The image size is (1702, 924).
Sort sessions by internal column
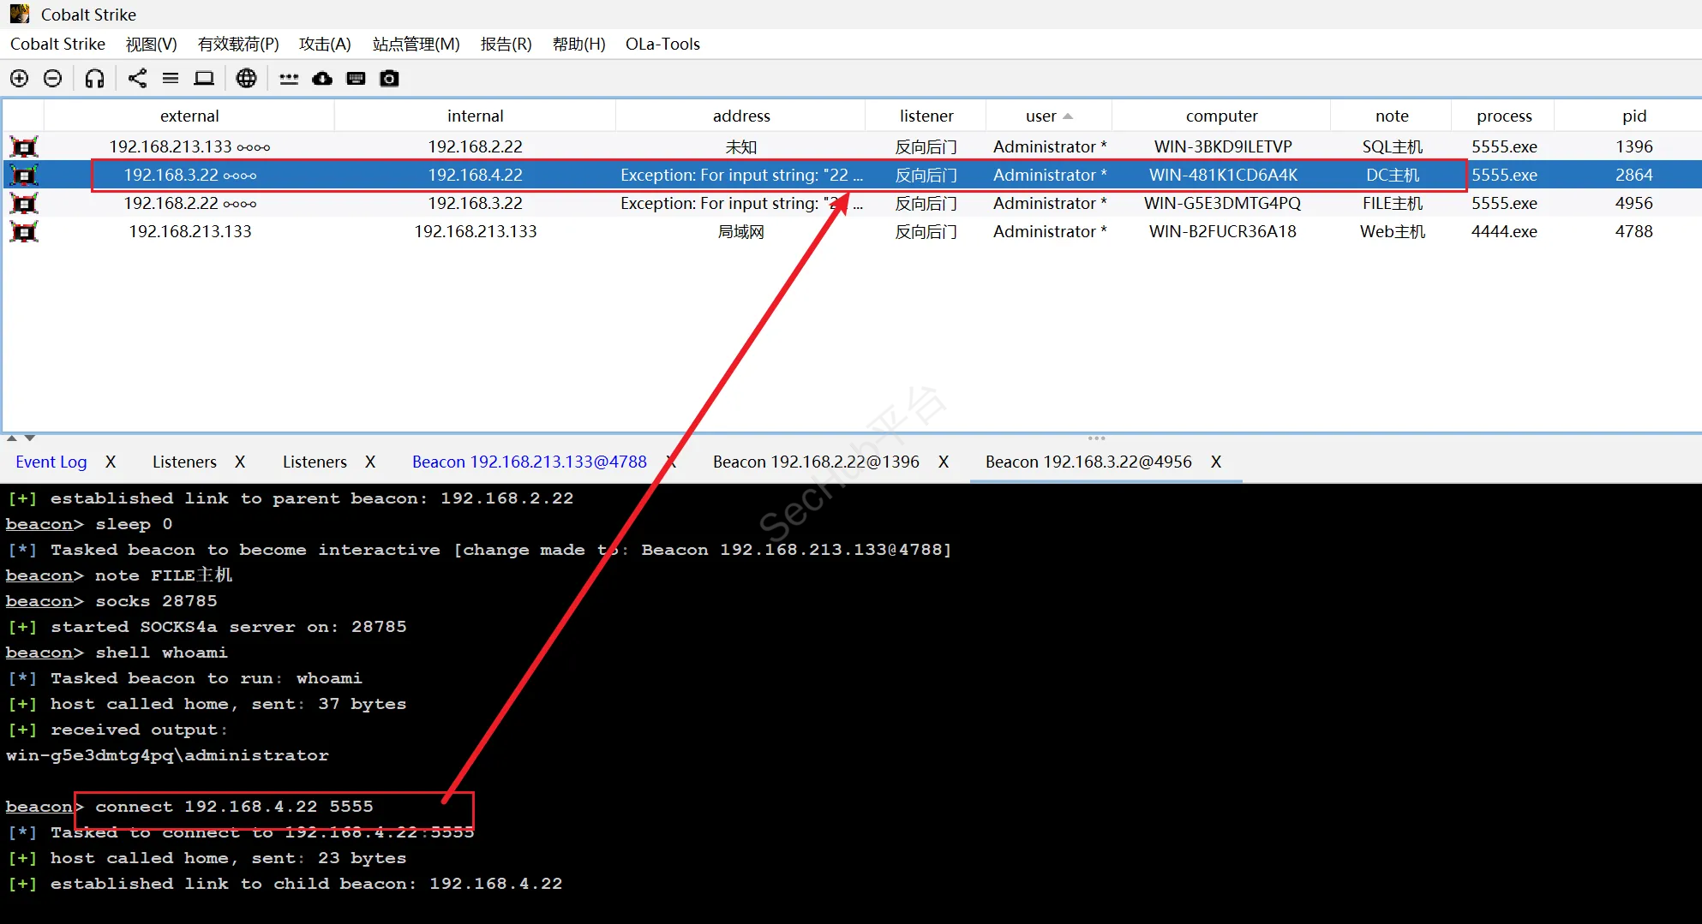[475, 116]
